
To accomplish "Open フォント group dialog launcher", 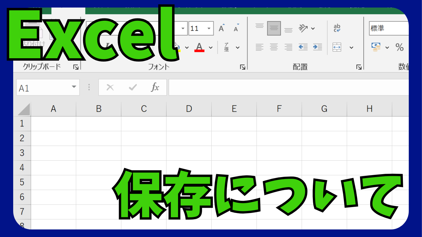I will click(x=243, y=67).
